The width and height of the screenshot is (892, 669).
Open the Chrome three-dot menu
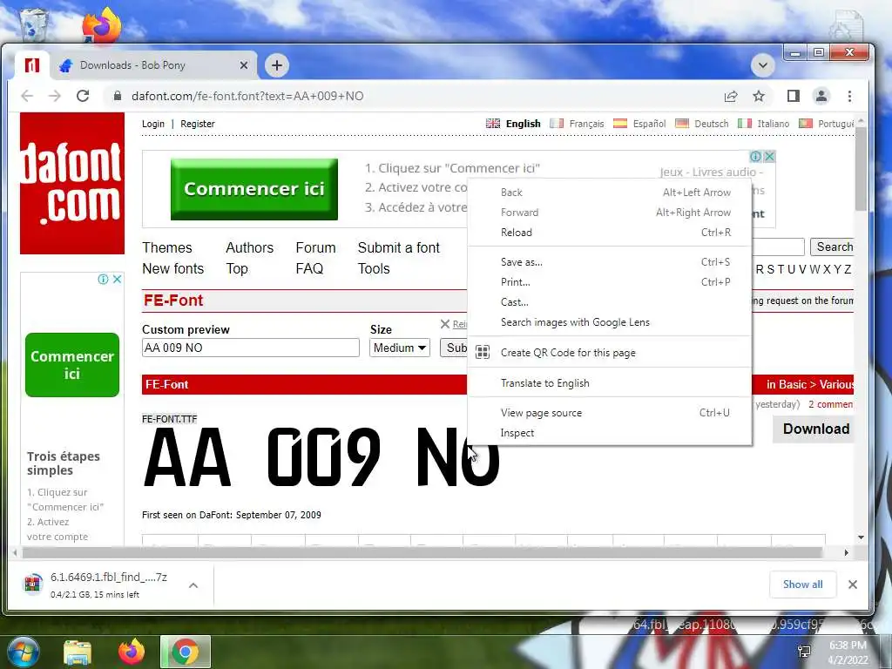pos(849,96)
